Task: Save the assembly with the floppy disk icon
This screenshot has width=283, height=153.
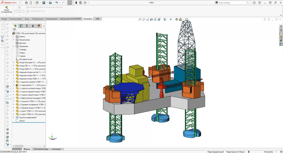Action: click(x=44, y=2)
